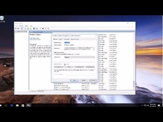Toggle the Show/Hide Console Tree toolbar icon

pyautogui.click(x=22, y=28)
